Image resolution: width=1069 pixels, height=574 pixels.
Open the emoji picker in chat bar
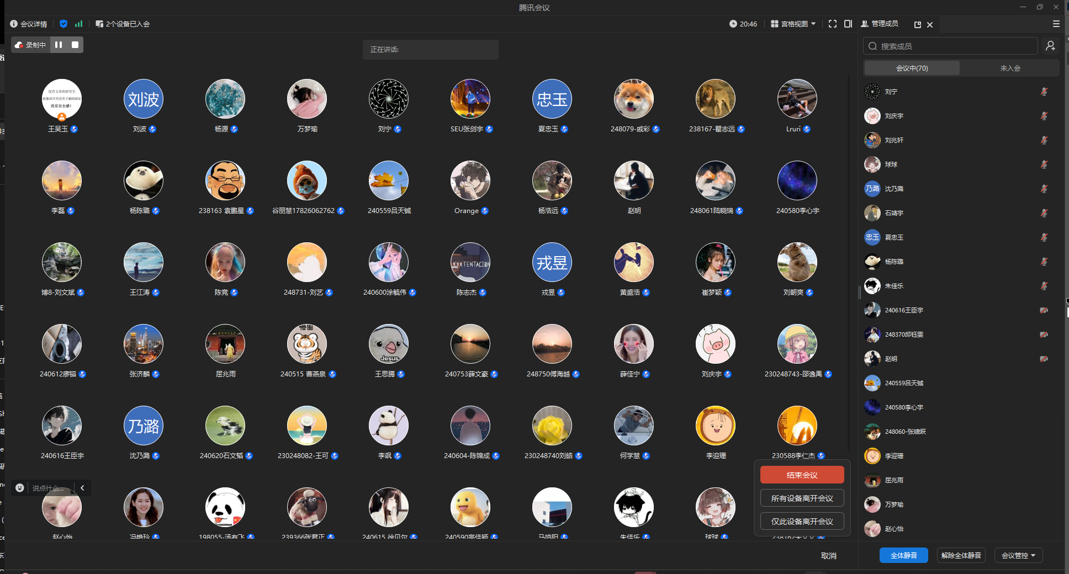click(20, 488)
